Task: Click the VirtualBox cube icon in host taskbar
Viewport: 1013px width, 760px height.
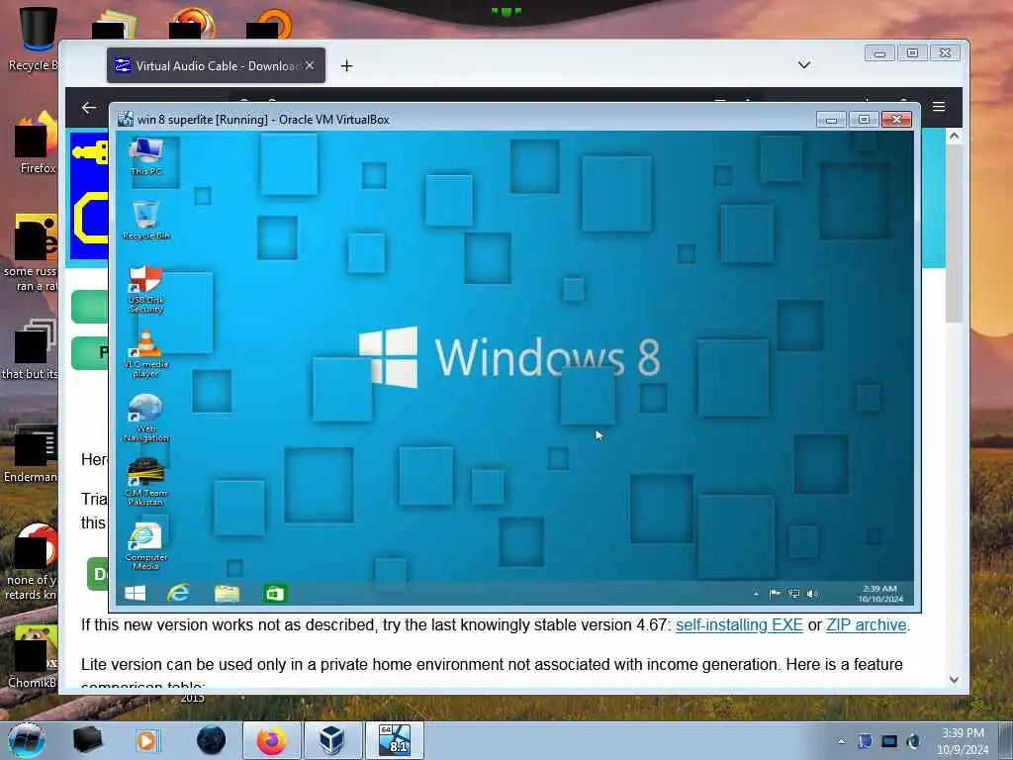Action: [x=332, y=740]
